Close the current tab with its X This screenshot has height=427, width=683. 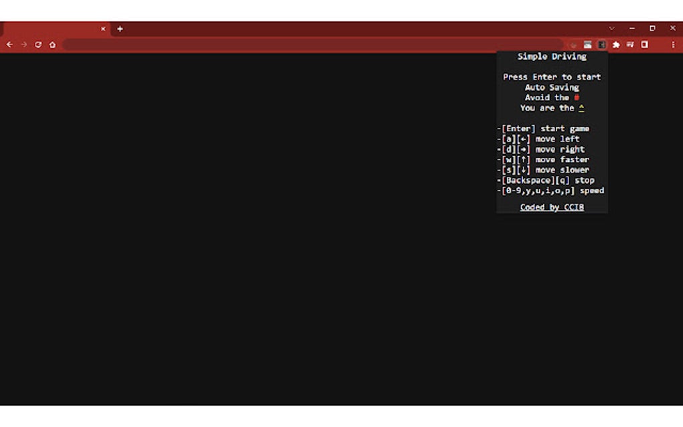coord(103,28)
